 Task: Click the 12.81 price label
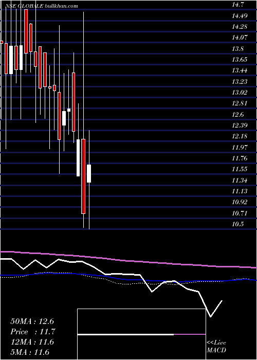[240, 103]
